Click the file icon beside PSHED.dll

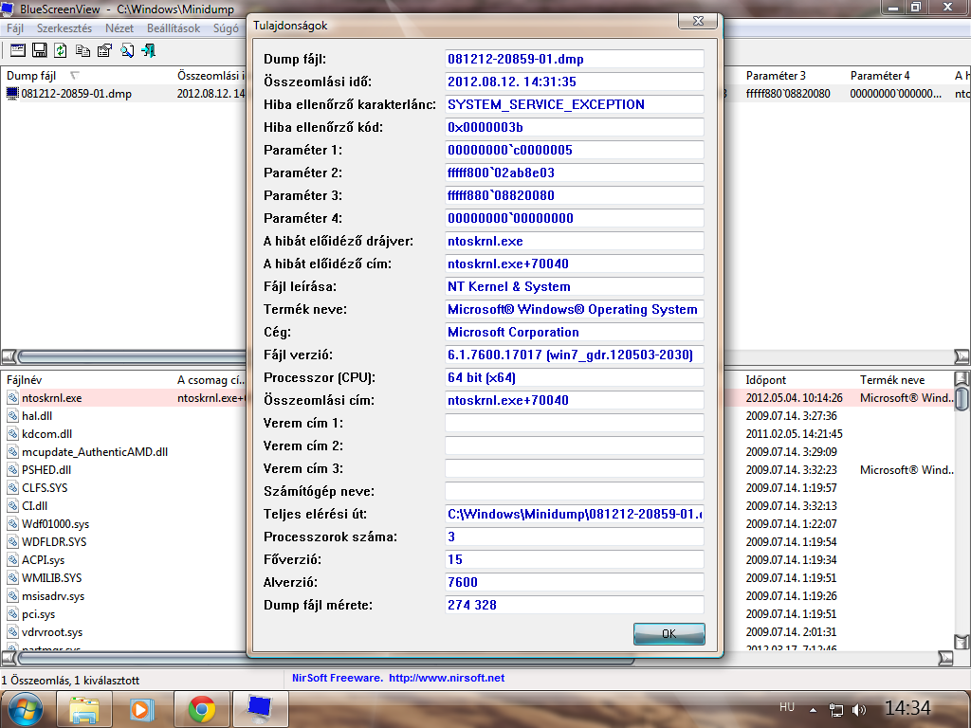tap(12, 470)
